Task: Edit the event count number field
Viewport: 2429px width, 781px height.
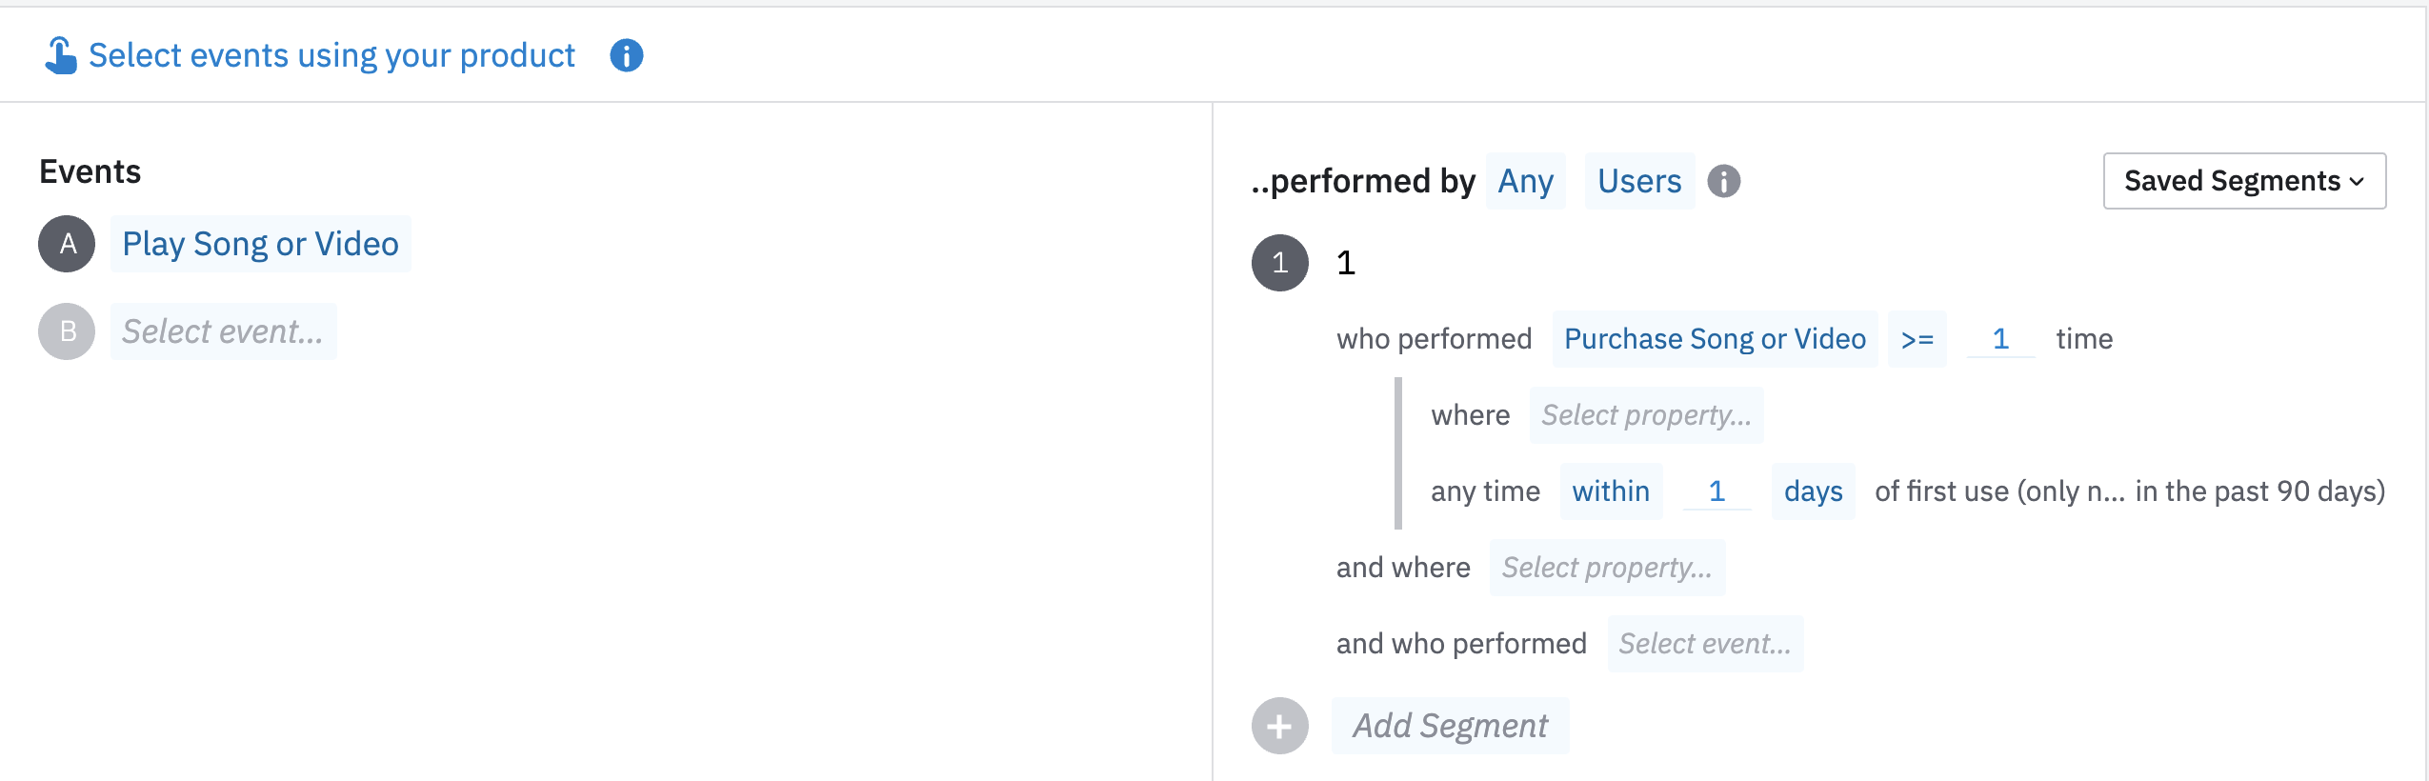Action: tap(1999, 339)
